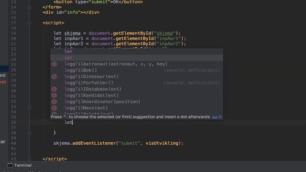Click the visUtvikling argument on line 40
The height and width of the screenshot is (172, 306).
tap(162, 143)
